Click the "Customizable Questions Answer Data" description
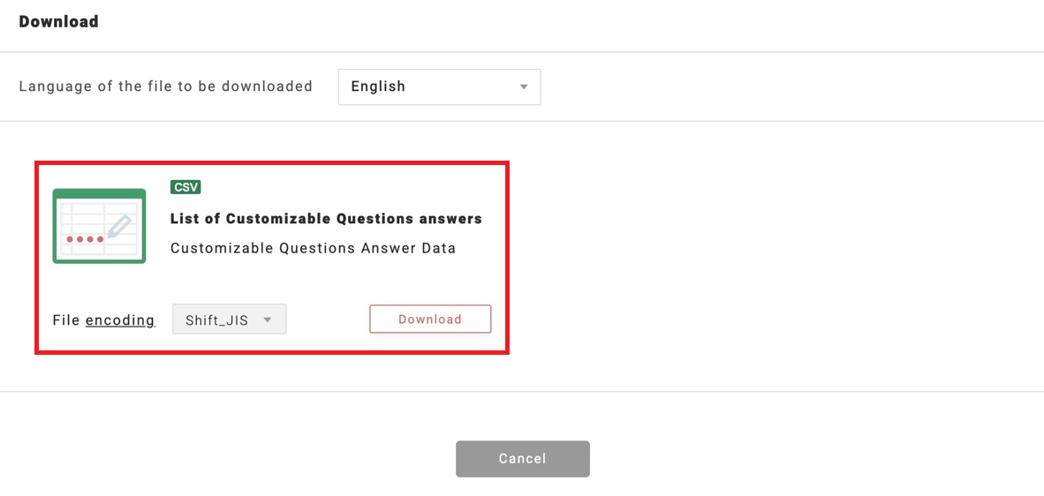 tap(313, 248)
